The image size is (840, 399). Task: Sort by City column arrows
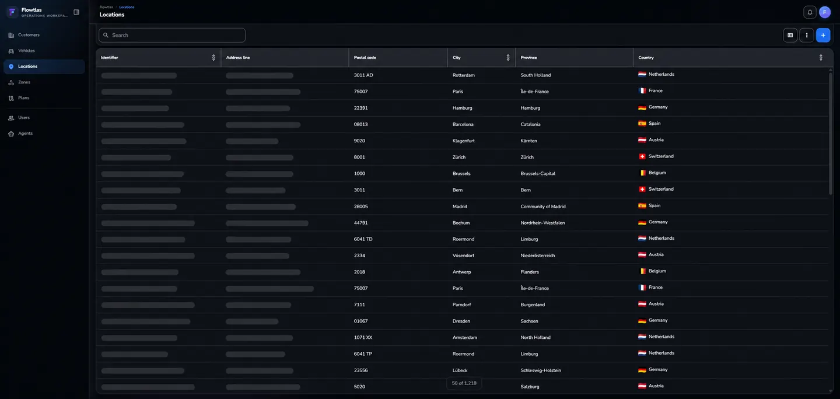coord(508,58)
